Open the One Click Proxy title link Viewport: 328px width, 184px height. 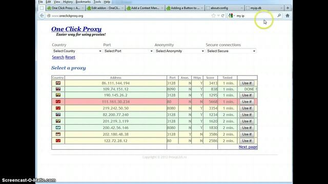pyautogui.click(x=76, y=29)
